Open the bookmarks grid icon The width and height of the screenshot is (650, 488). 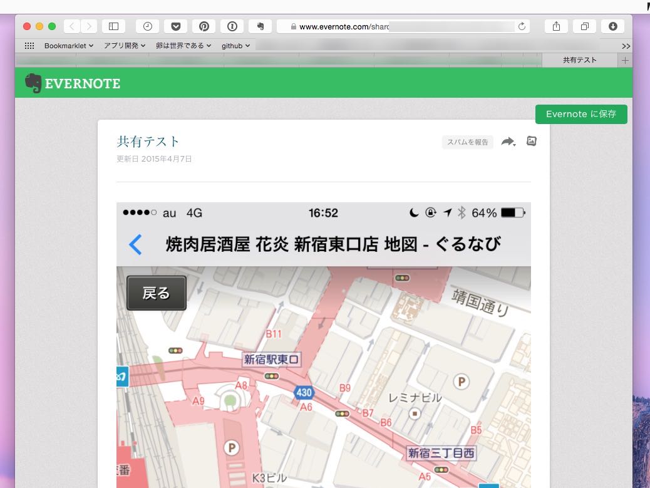[29, 46]
